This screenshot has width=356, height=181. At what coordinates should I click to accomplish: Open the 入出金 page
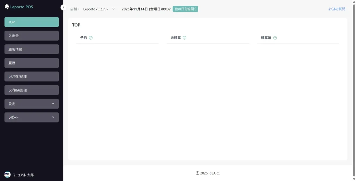click(32, 36)
